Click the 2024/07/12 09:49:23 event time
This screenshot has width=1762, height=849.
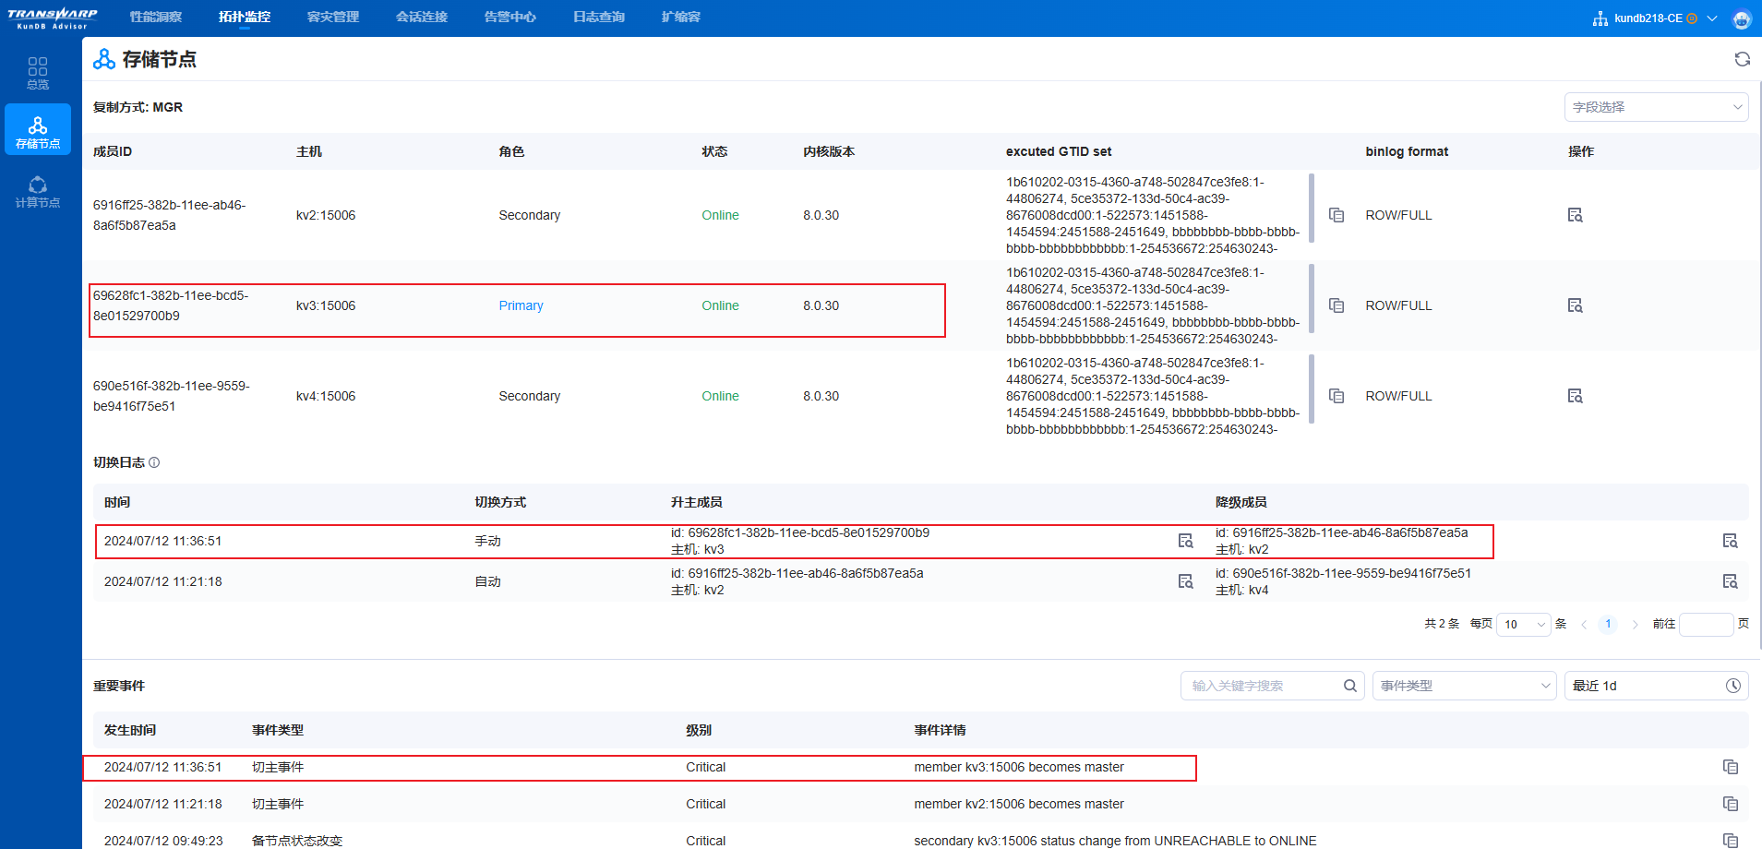[x=163, y=841]
